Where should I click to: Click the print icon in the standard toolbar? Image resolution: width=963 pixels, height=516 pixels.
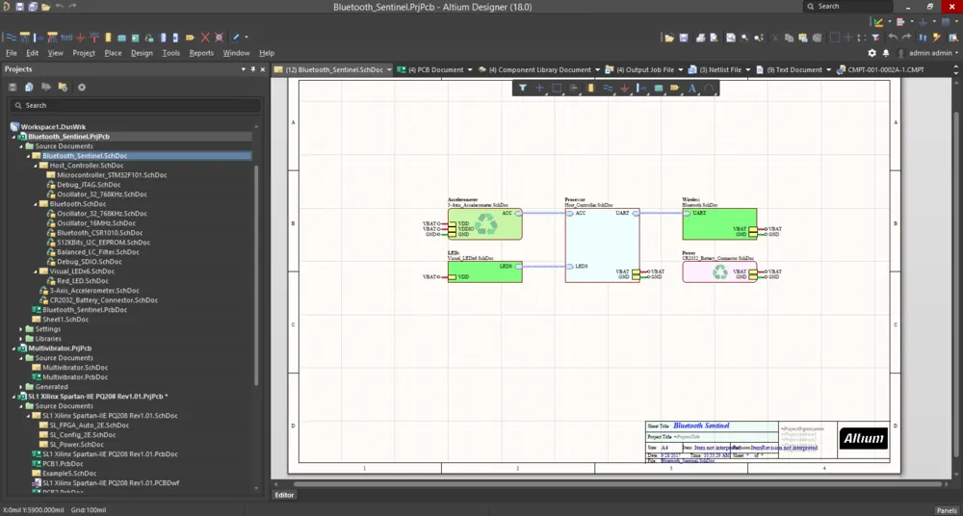pos(700,39)
